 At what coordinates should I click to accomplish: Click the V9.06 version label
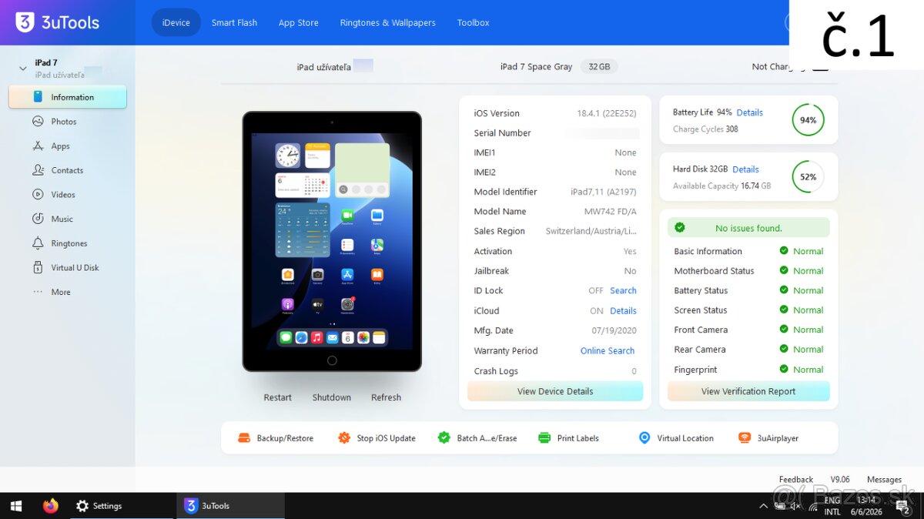coord(840,479)
